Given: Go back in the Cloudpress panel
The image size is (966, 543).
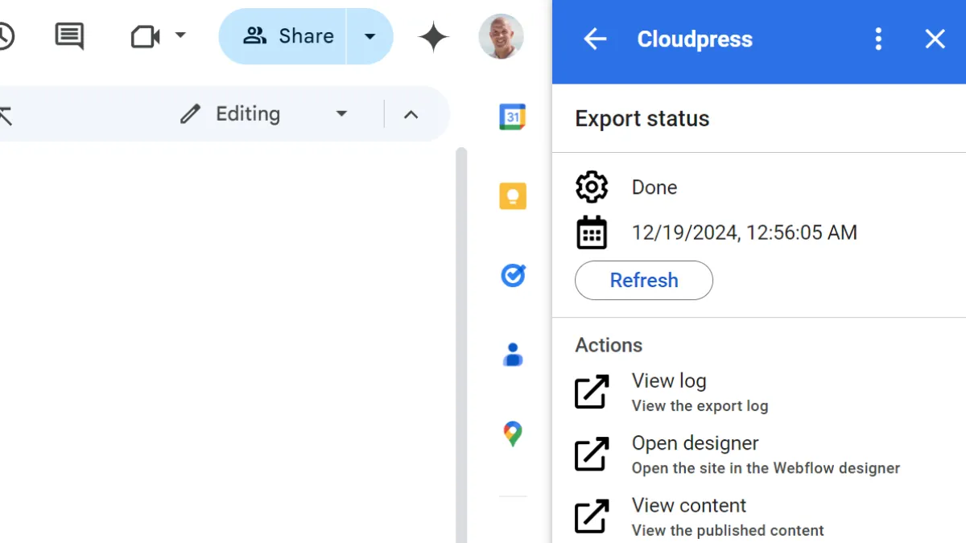Looking at the screenshot, I should point(595,39).
